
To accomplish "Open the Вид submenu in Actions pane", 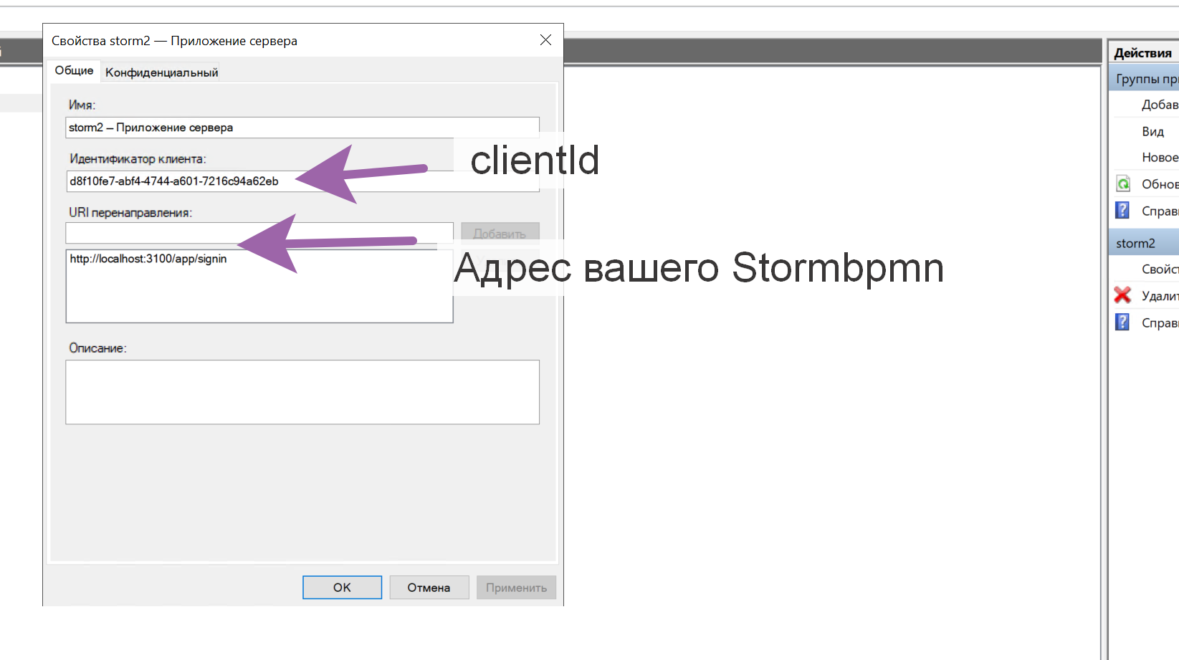I will 1152,131.
